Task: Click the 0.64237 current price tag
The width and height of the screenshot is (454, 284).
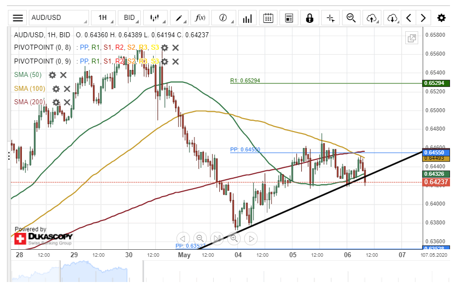Action: point(436,182)
